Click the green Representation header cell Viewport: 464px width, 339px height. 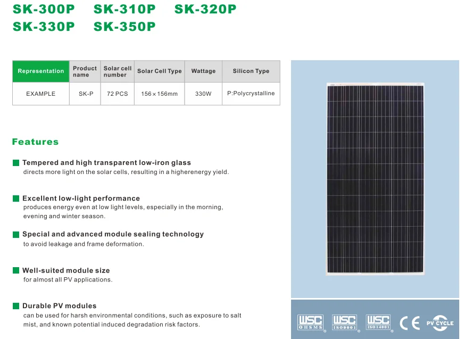[41, 71]
